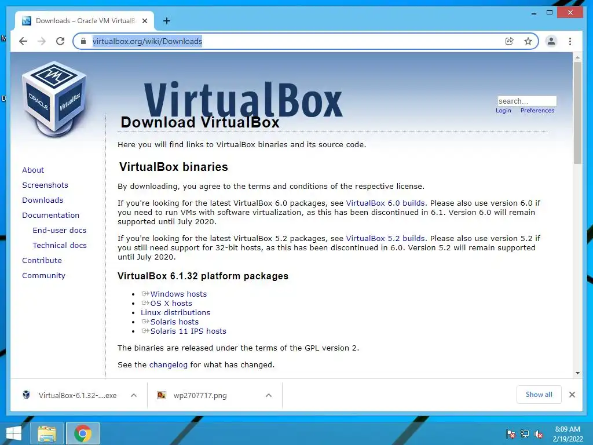Click the Oracle VirtualBox cube logo

click(55, 99)
